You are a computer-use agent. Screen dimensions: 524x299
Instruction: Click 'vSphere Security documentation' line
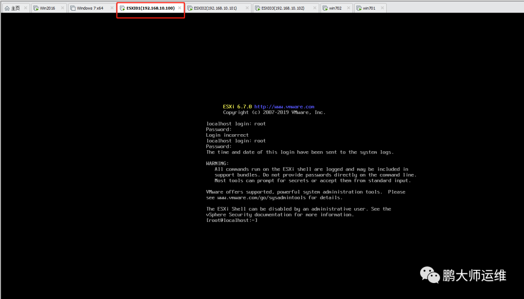(280, 215)
